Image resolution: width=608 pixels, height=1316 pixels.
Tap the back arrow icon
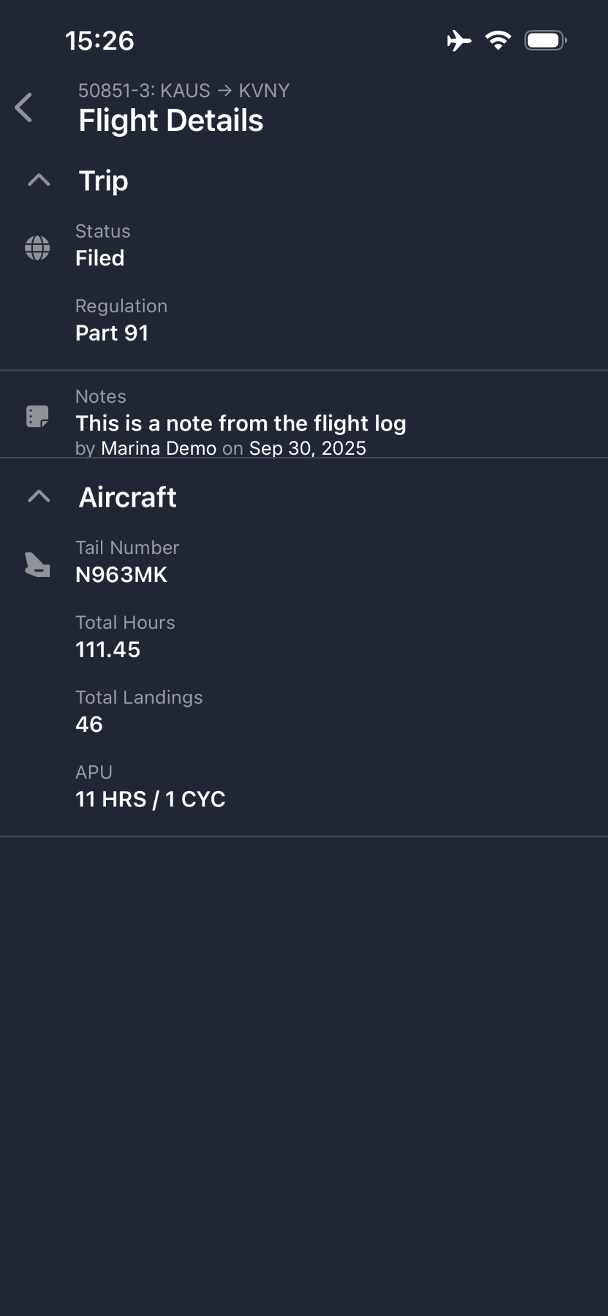(24, 107)
